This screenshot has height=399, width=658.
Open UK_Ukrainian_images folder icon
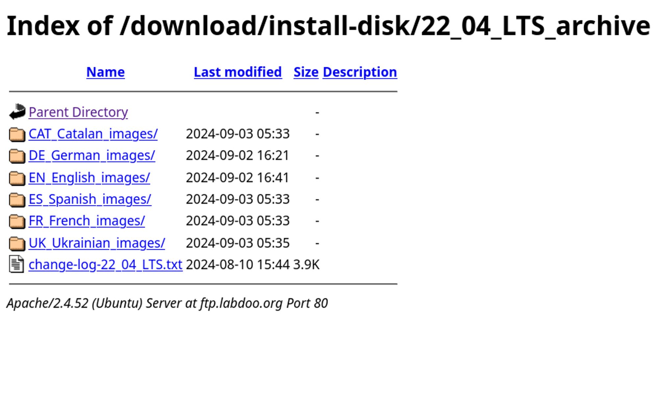(16, 242)
